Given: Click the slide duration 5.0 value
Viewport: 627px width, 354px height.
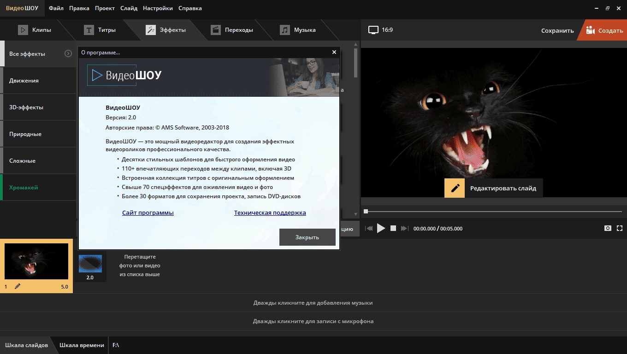Looking at the screenshot, I should [65, 287].
